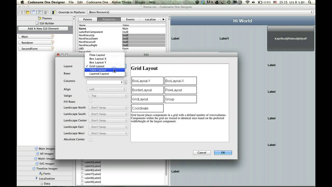Open the Landscape North dropdown
This screenshot has width=332, height=187.
108,108
